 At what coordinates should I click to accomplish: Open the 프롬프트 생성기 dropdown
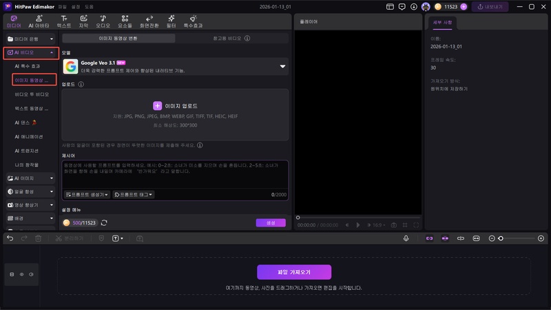(87, 194)
